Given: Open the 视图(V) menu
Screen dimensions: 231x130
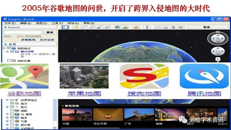Looking at the screenshot, I should pyautogui.click(x=42, y=23).
